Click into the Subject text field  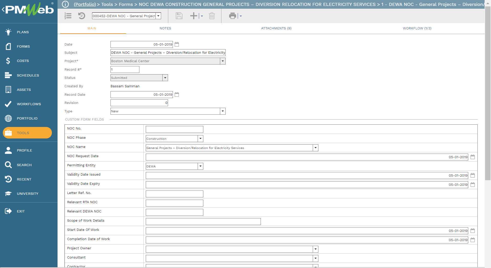(168, 52)
